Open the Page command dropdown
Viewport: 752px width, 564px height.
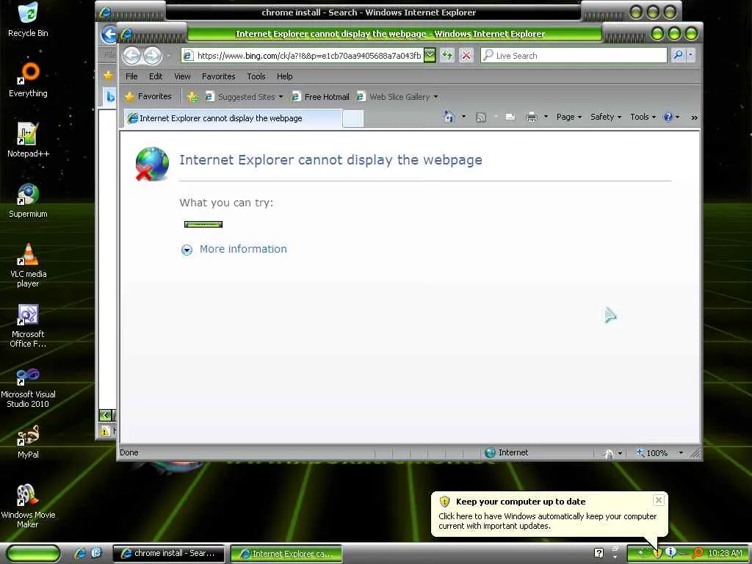569,117
